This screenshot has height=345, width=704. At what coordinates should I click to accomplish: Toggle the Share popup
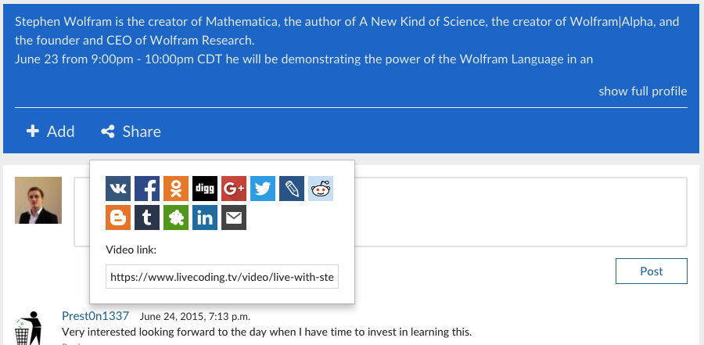[131, 131]
